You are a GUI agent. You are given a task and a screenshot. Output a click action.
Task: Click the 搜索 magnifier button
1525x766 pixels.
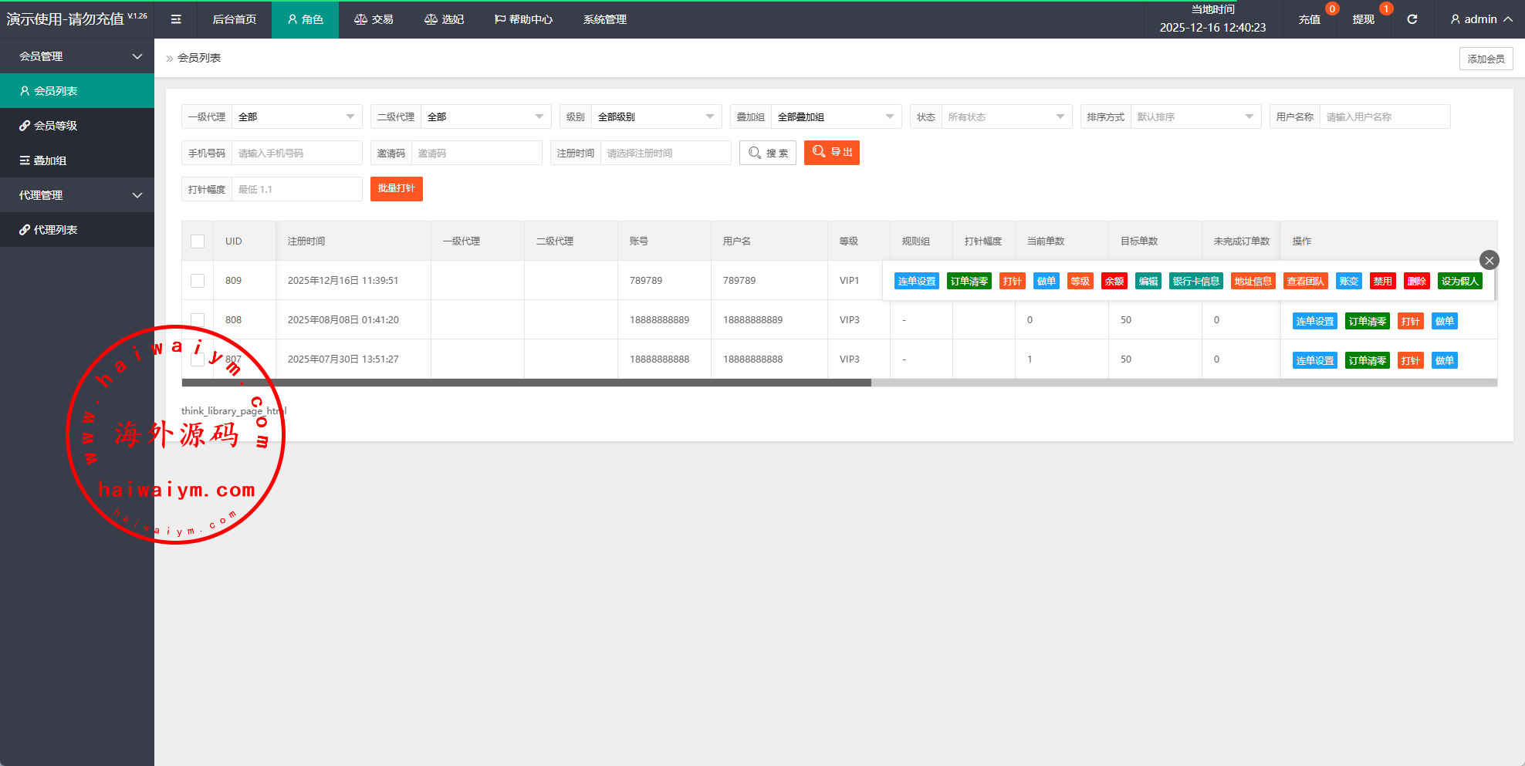[767, 153]
